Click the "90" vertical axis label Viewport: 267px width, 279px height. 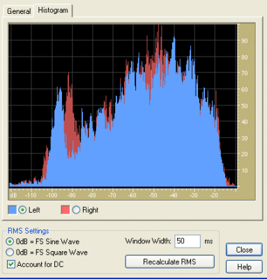245,41
